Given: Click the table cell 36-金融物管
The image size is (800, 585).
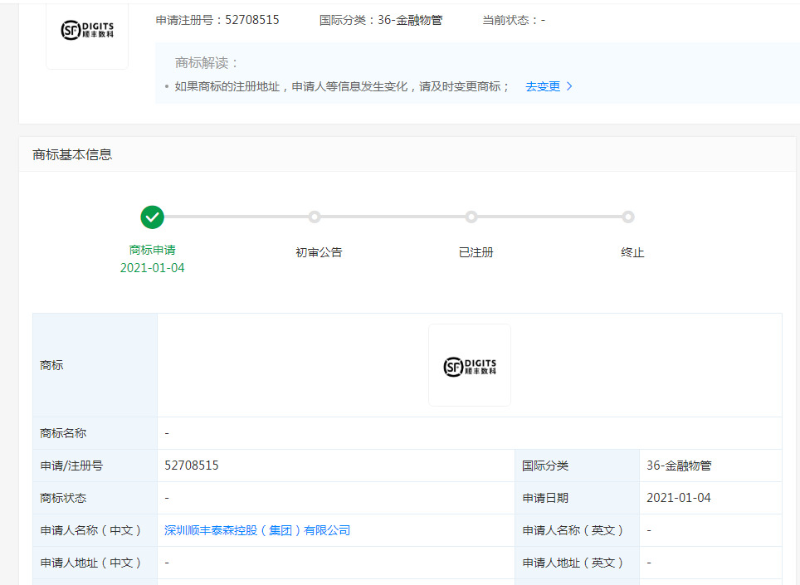Looking at the screenshot, I should pos(679,466).
